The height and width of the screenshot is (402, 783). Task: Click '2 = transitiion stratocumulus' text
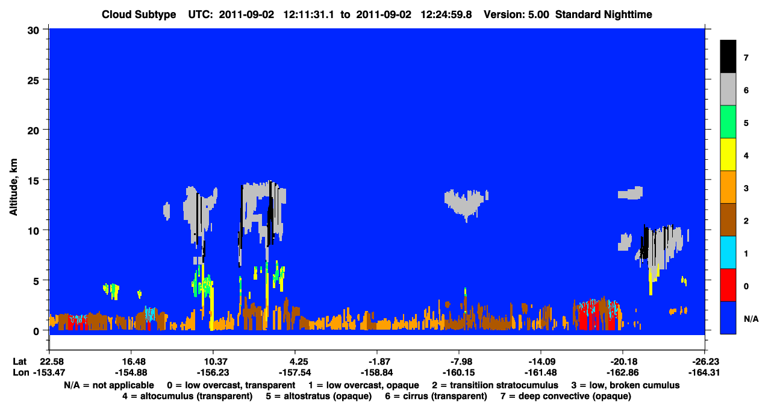(x=494, y=385)
